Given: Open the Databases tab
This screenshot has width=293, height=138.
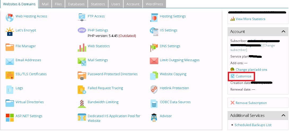Looking at the screenshot, I should [x=76, y=4].
